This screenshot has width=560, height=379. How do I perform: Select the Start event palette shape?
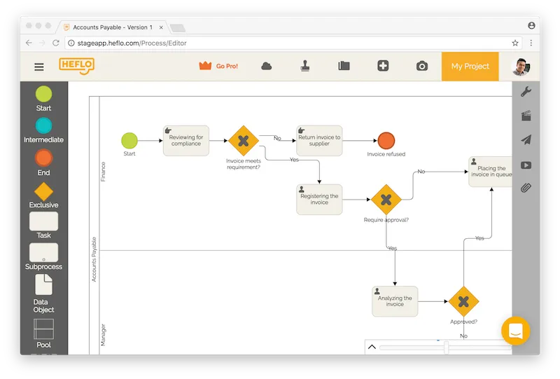(43, 95)
